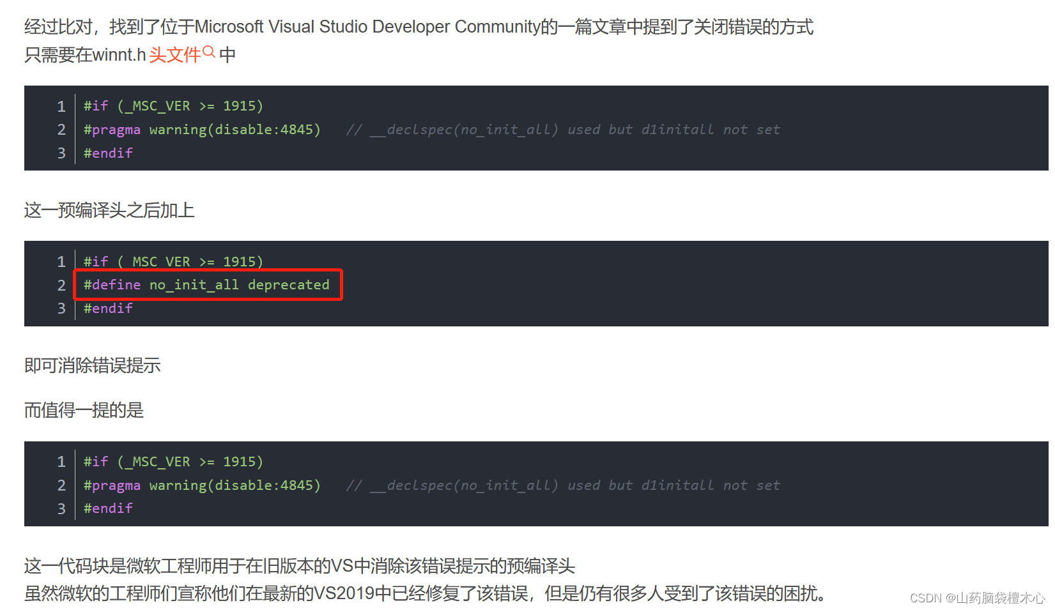This screenshot has height=610, width=1055.
Task: Click the paragraph '这一预编译头之后加上'
Action: (x=109, y=210)
